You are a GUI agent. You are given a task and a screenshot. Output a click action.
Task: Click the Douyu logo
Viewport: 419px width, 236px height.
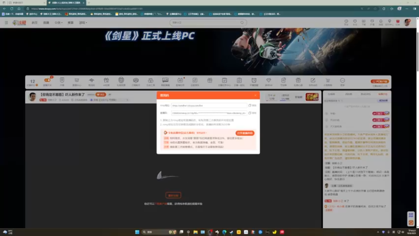(x=19, y=23)
